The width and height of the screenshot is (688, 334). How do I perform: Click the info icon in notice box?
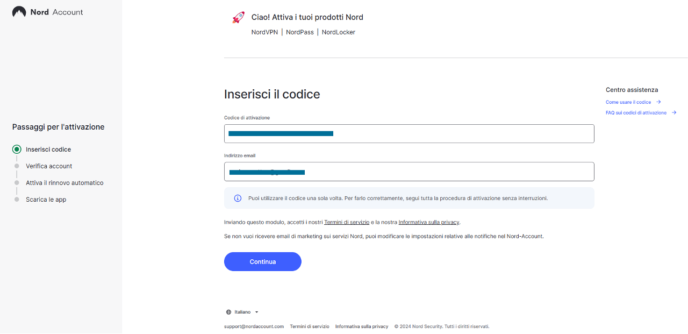coord(238,198)
